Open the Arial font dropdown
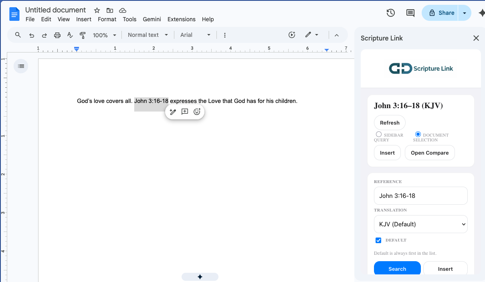Image resolution: width=485 pixels, height=282 pixels. (x=195, y=35)
